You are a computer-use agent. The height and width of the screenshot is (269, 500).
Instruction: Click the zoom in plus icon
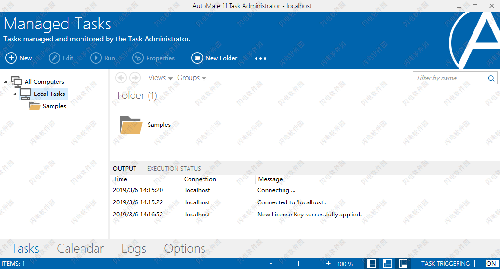click(328, 263)
